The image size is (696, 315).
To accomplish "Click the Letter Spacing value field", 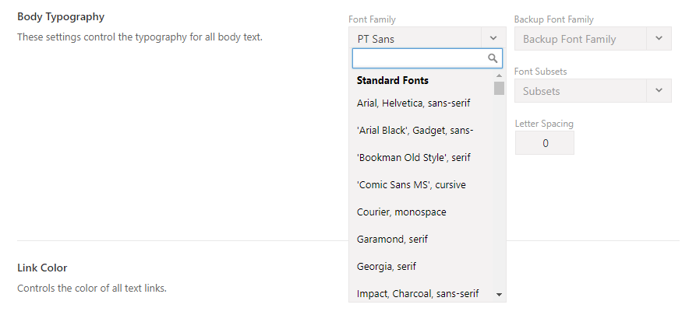I will click(x=545, y=143).
